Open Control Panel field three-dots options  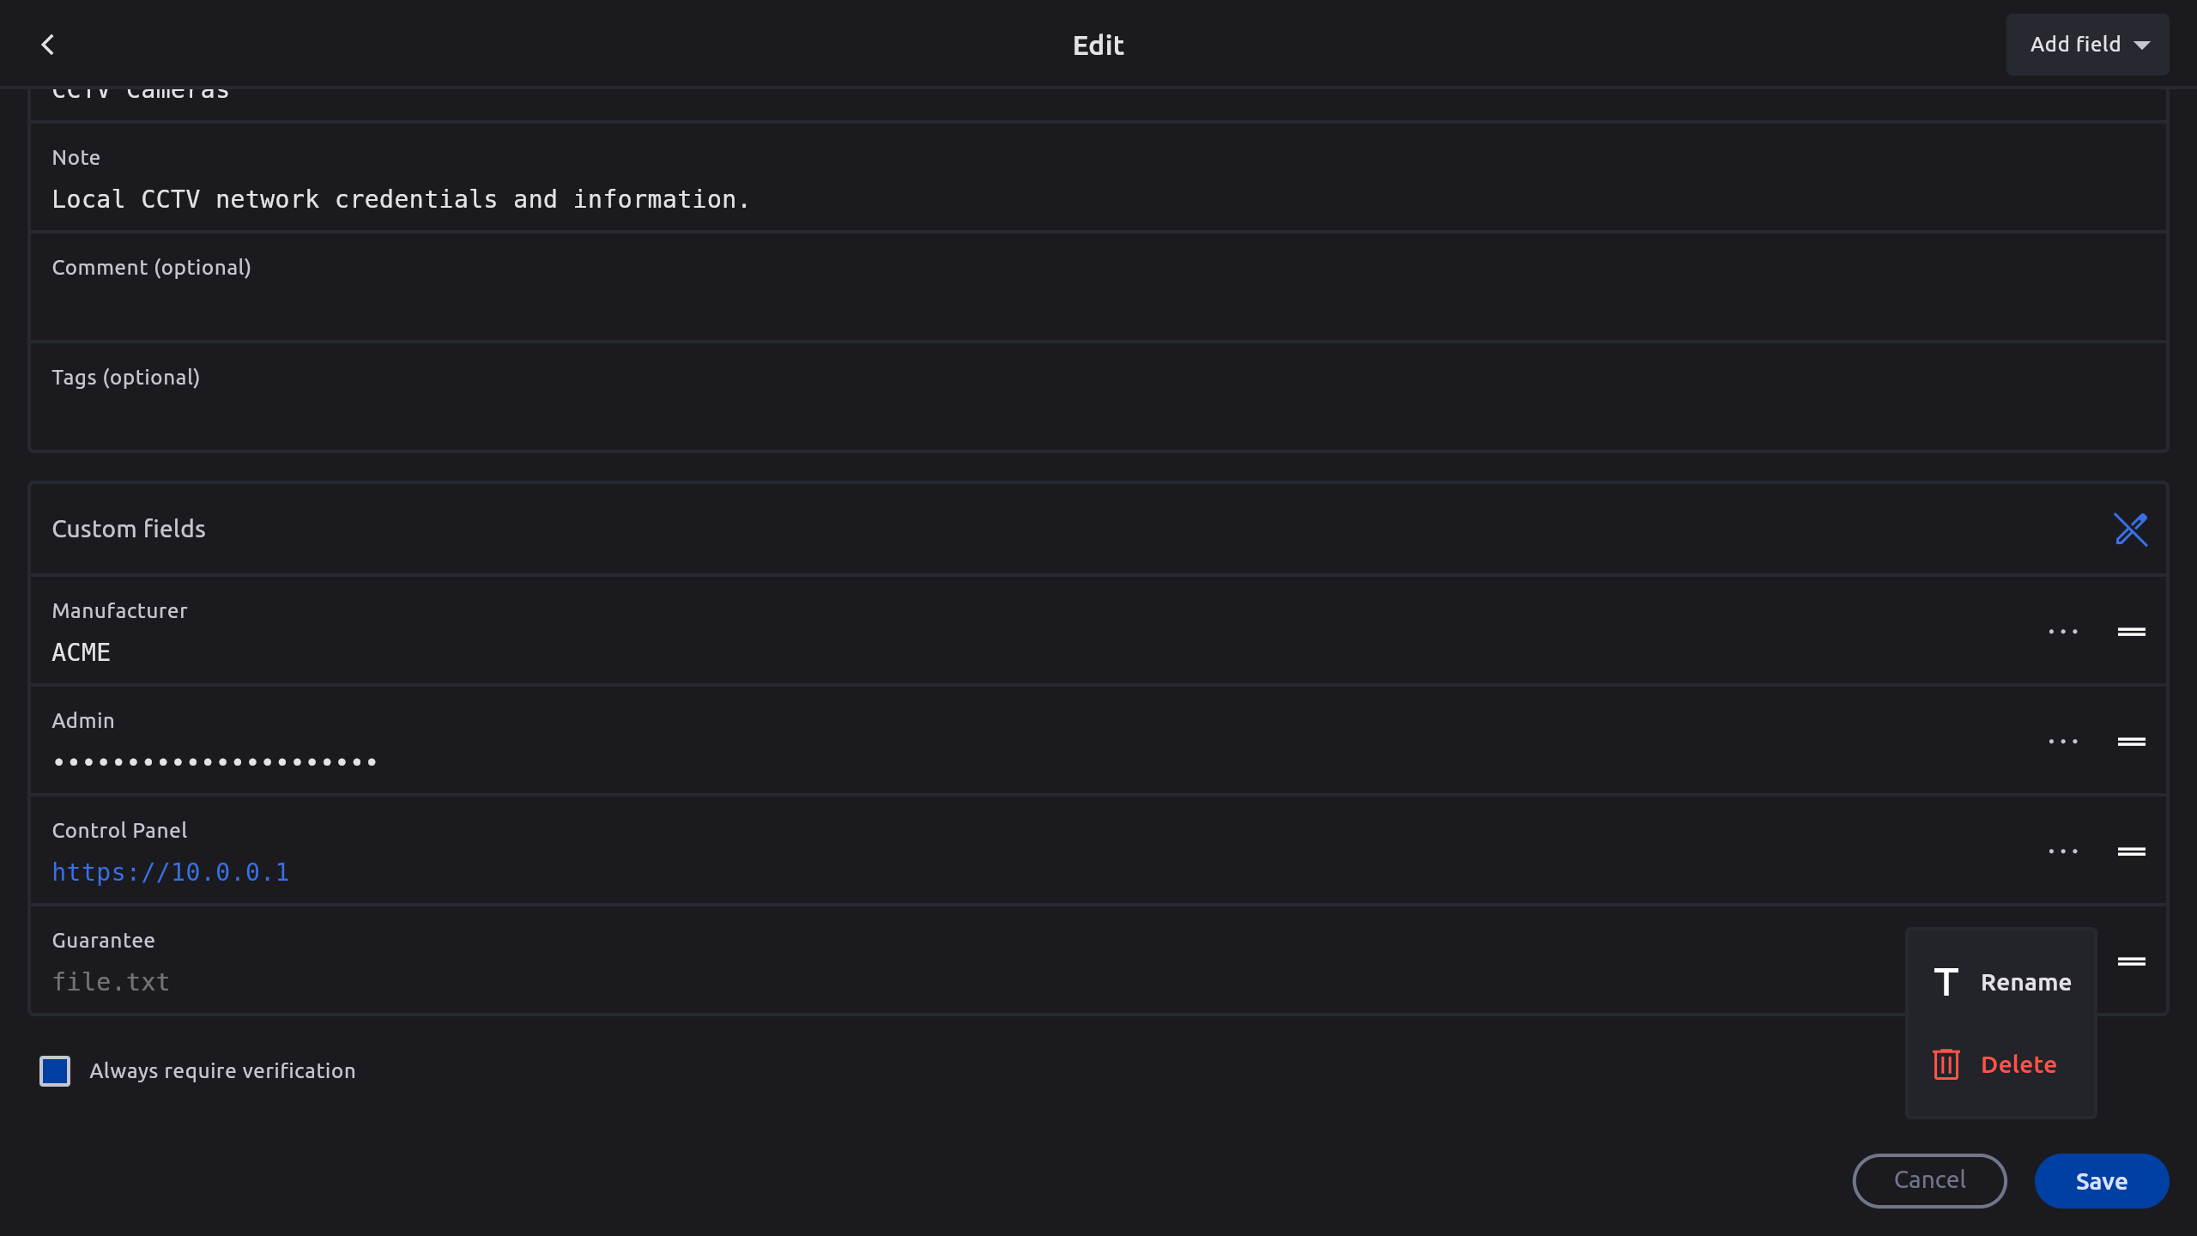[x=2063, y=851]
